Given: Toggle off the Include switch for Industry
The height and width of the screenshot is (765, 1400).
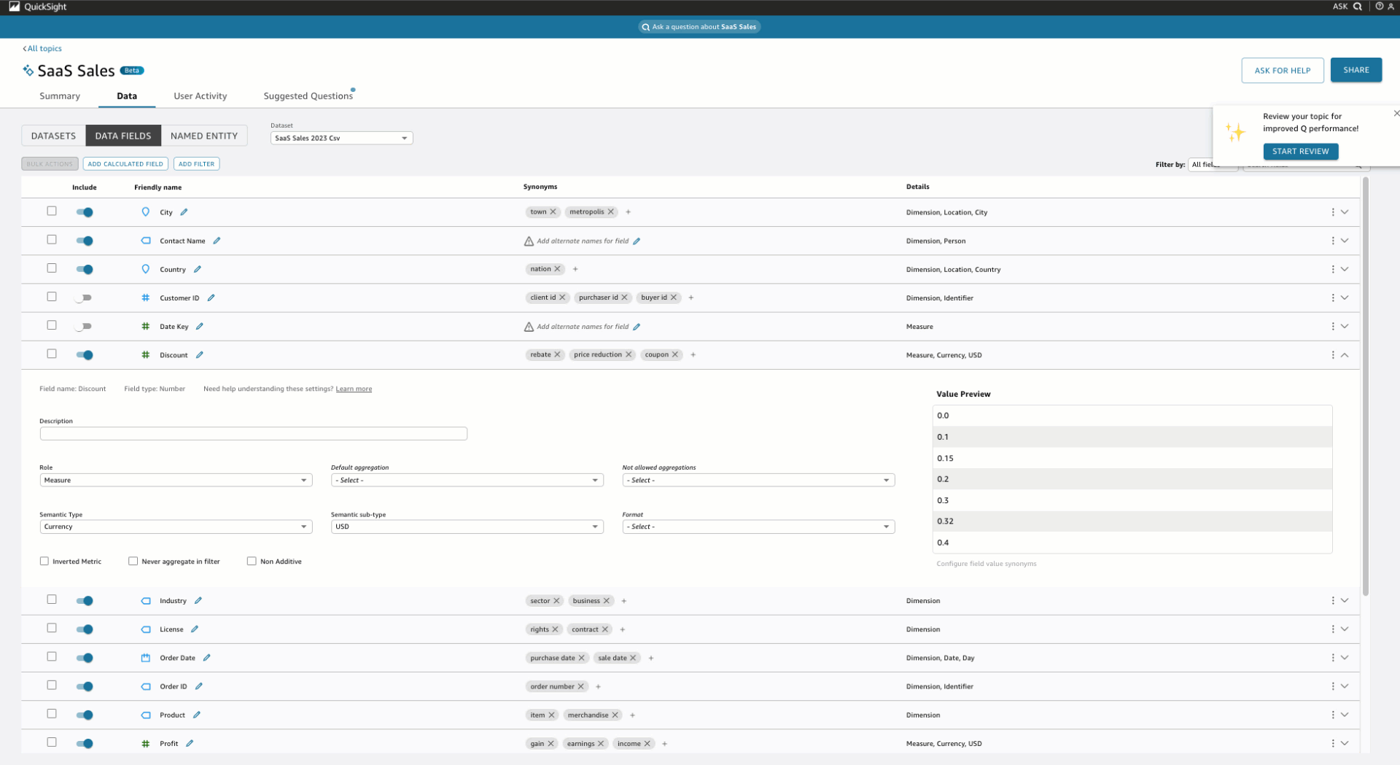Looking at the screenshot, I should click(x=85, y=601).
